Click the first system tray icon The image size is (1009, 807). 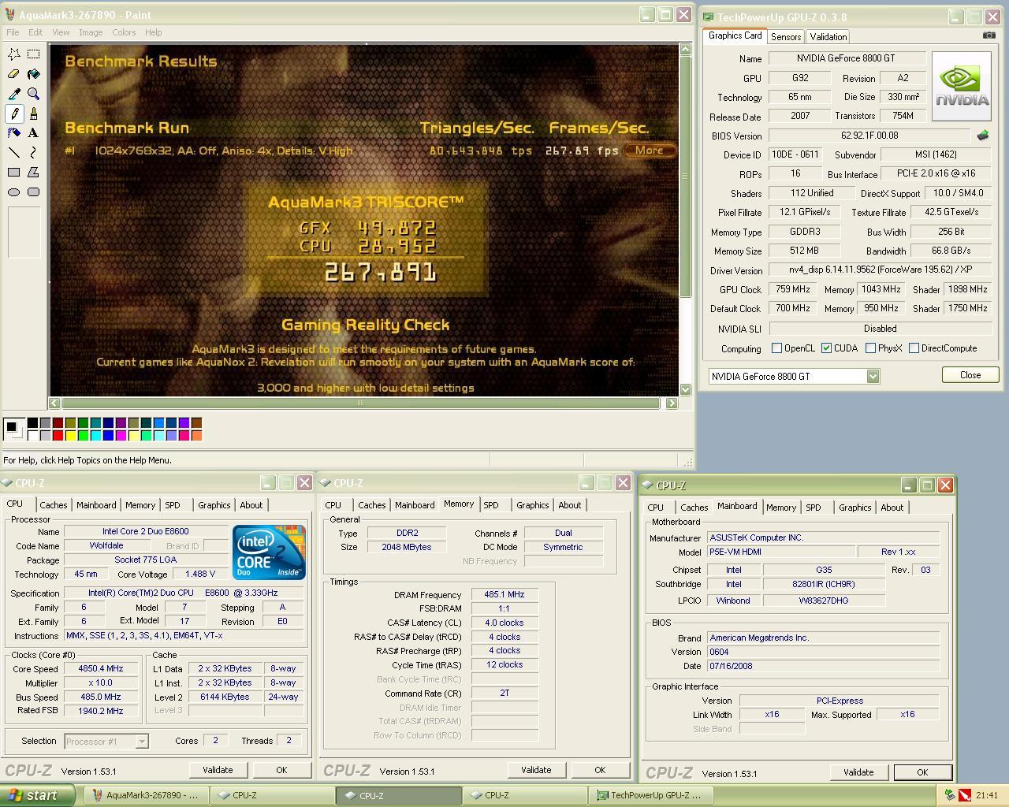click(950, 795)
